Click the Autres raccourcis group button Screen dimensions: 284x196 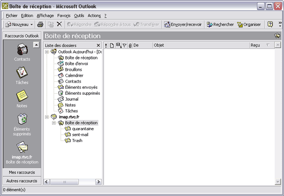tap(22, 181)
